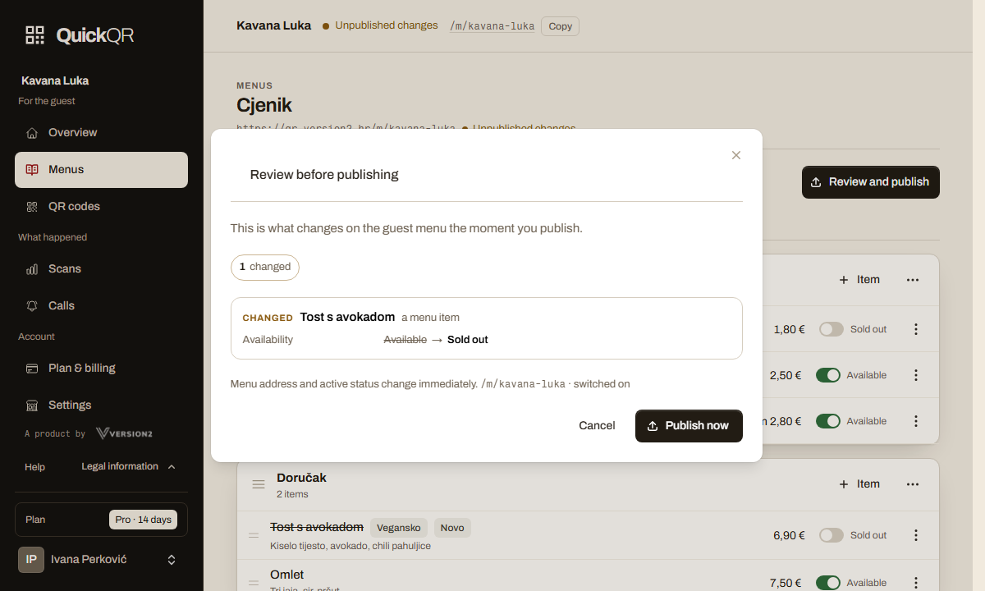985x591 pixels.
Task: Click Kavana Luka workspace name in sidebar
Action: tap(55, 80)
